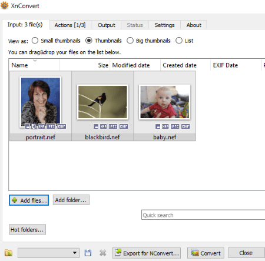Click Export for NConvert... button
The height and width of the screenshot is (261, 265).
click(x=147, y=253)
